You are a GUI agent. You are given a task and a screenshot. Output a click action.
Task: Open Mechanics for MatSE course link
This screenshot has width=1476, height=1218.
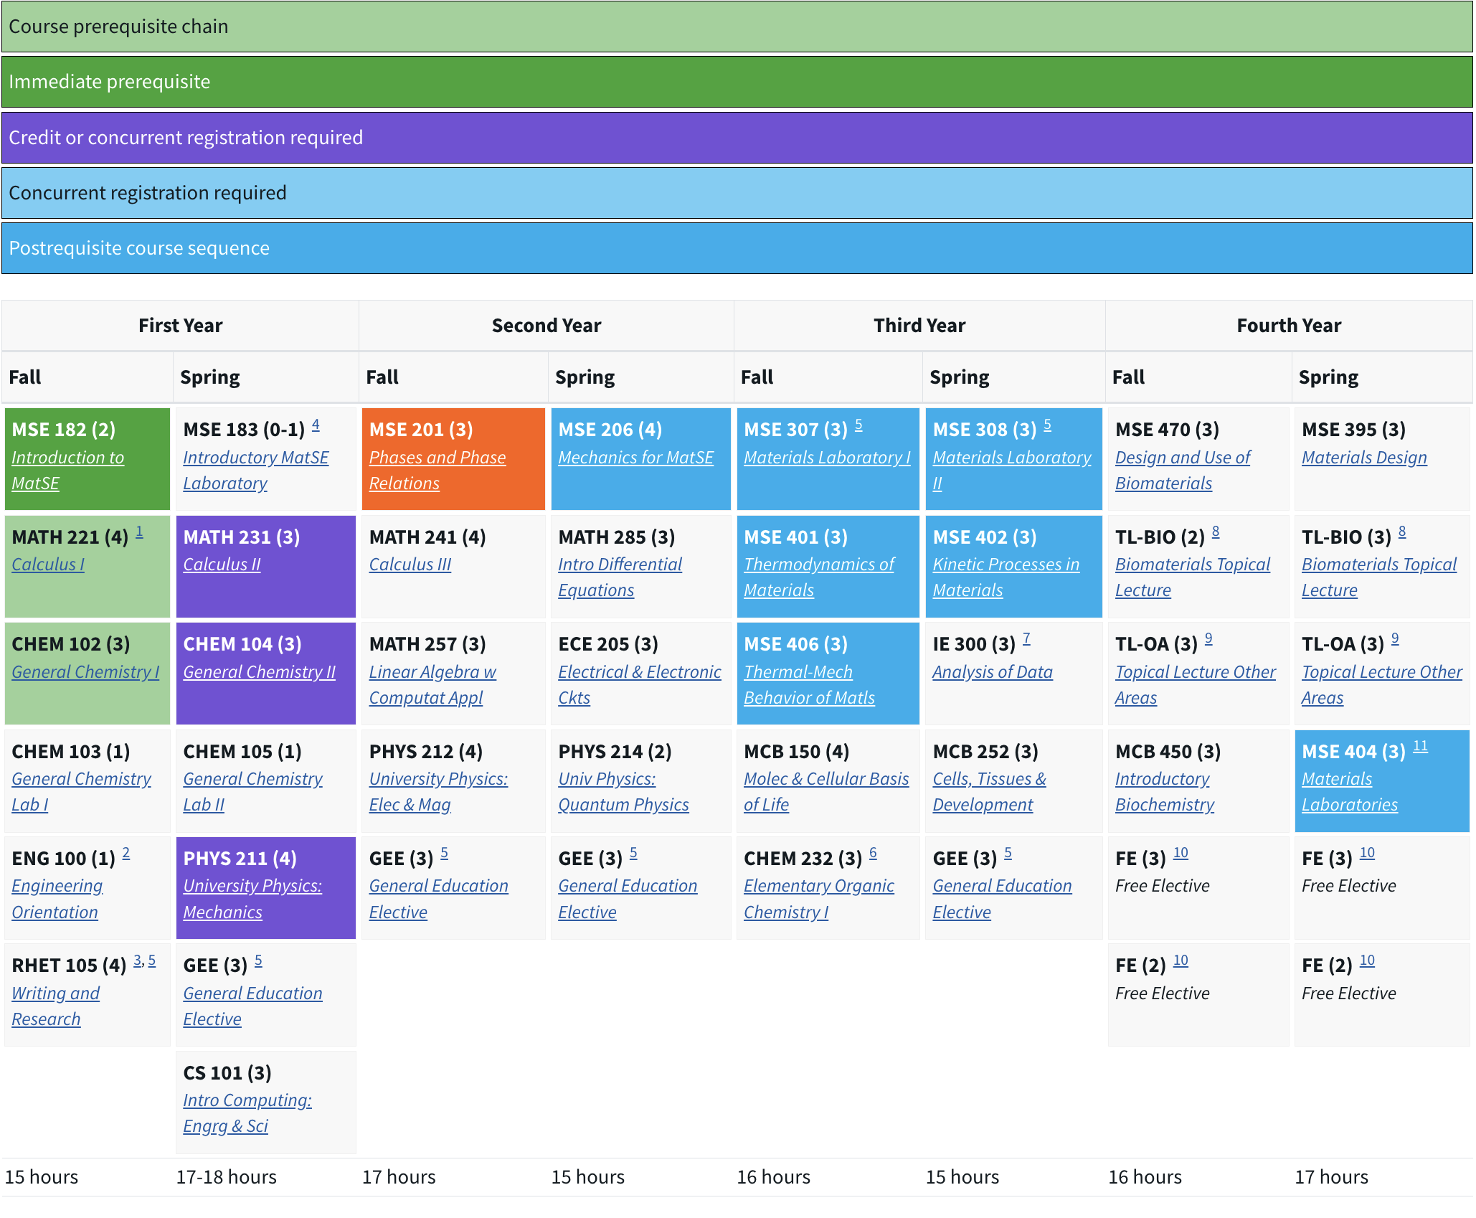tap(635, 458)
